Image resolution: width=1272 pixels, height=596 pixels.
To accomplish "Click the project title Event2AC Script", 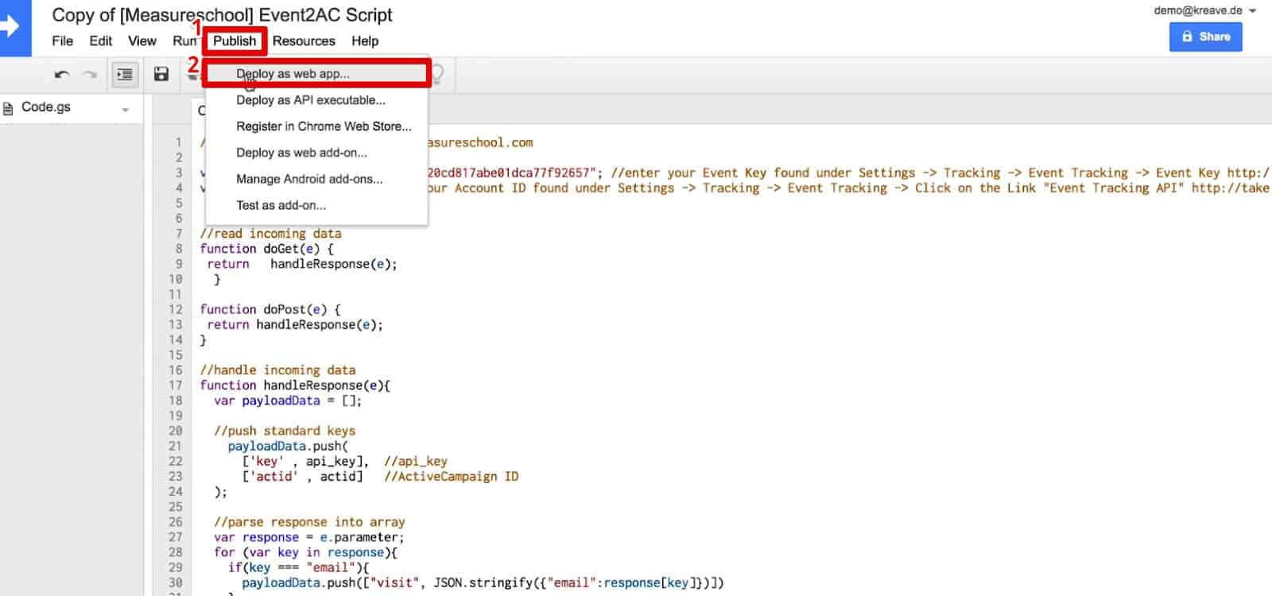I will pyautogui.click(x=223, y=15).
